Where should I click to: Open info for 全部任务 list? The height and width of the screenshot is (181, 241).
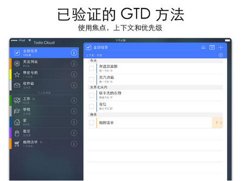tap(74, 53)
